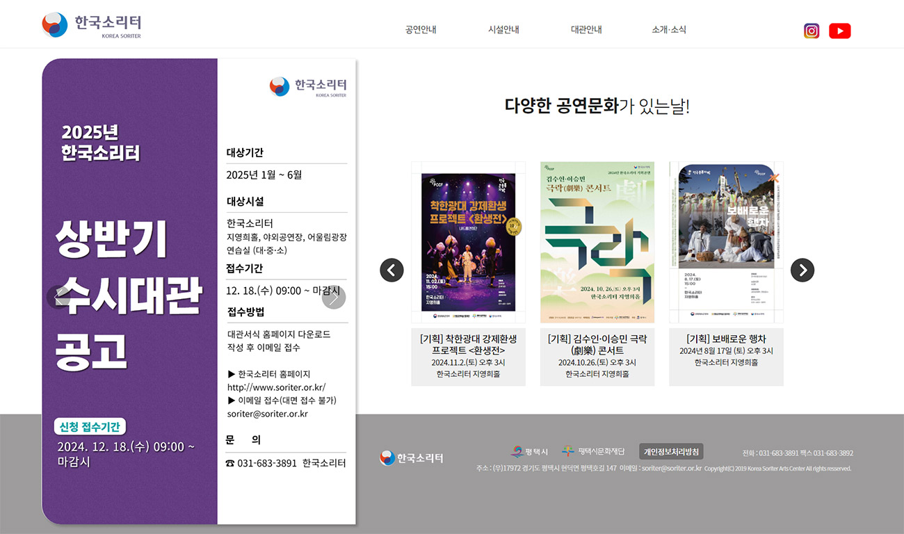This screenshot has height=534, width=904.
Task: Open the 공연안내 menu
Action: 421,30
